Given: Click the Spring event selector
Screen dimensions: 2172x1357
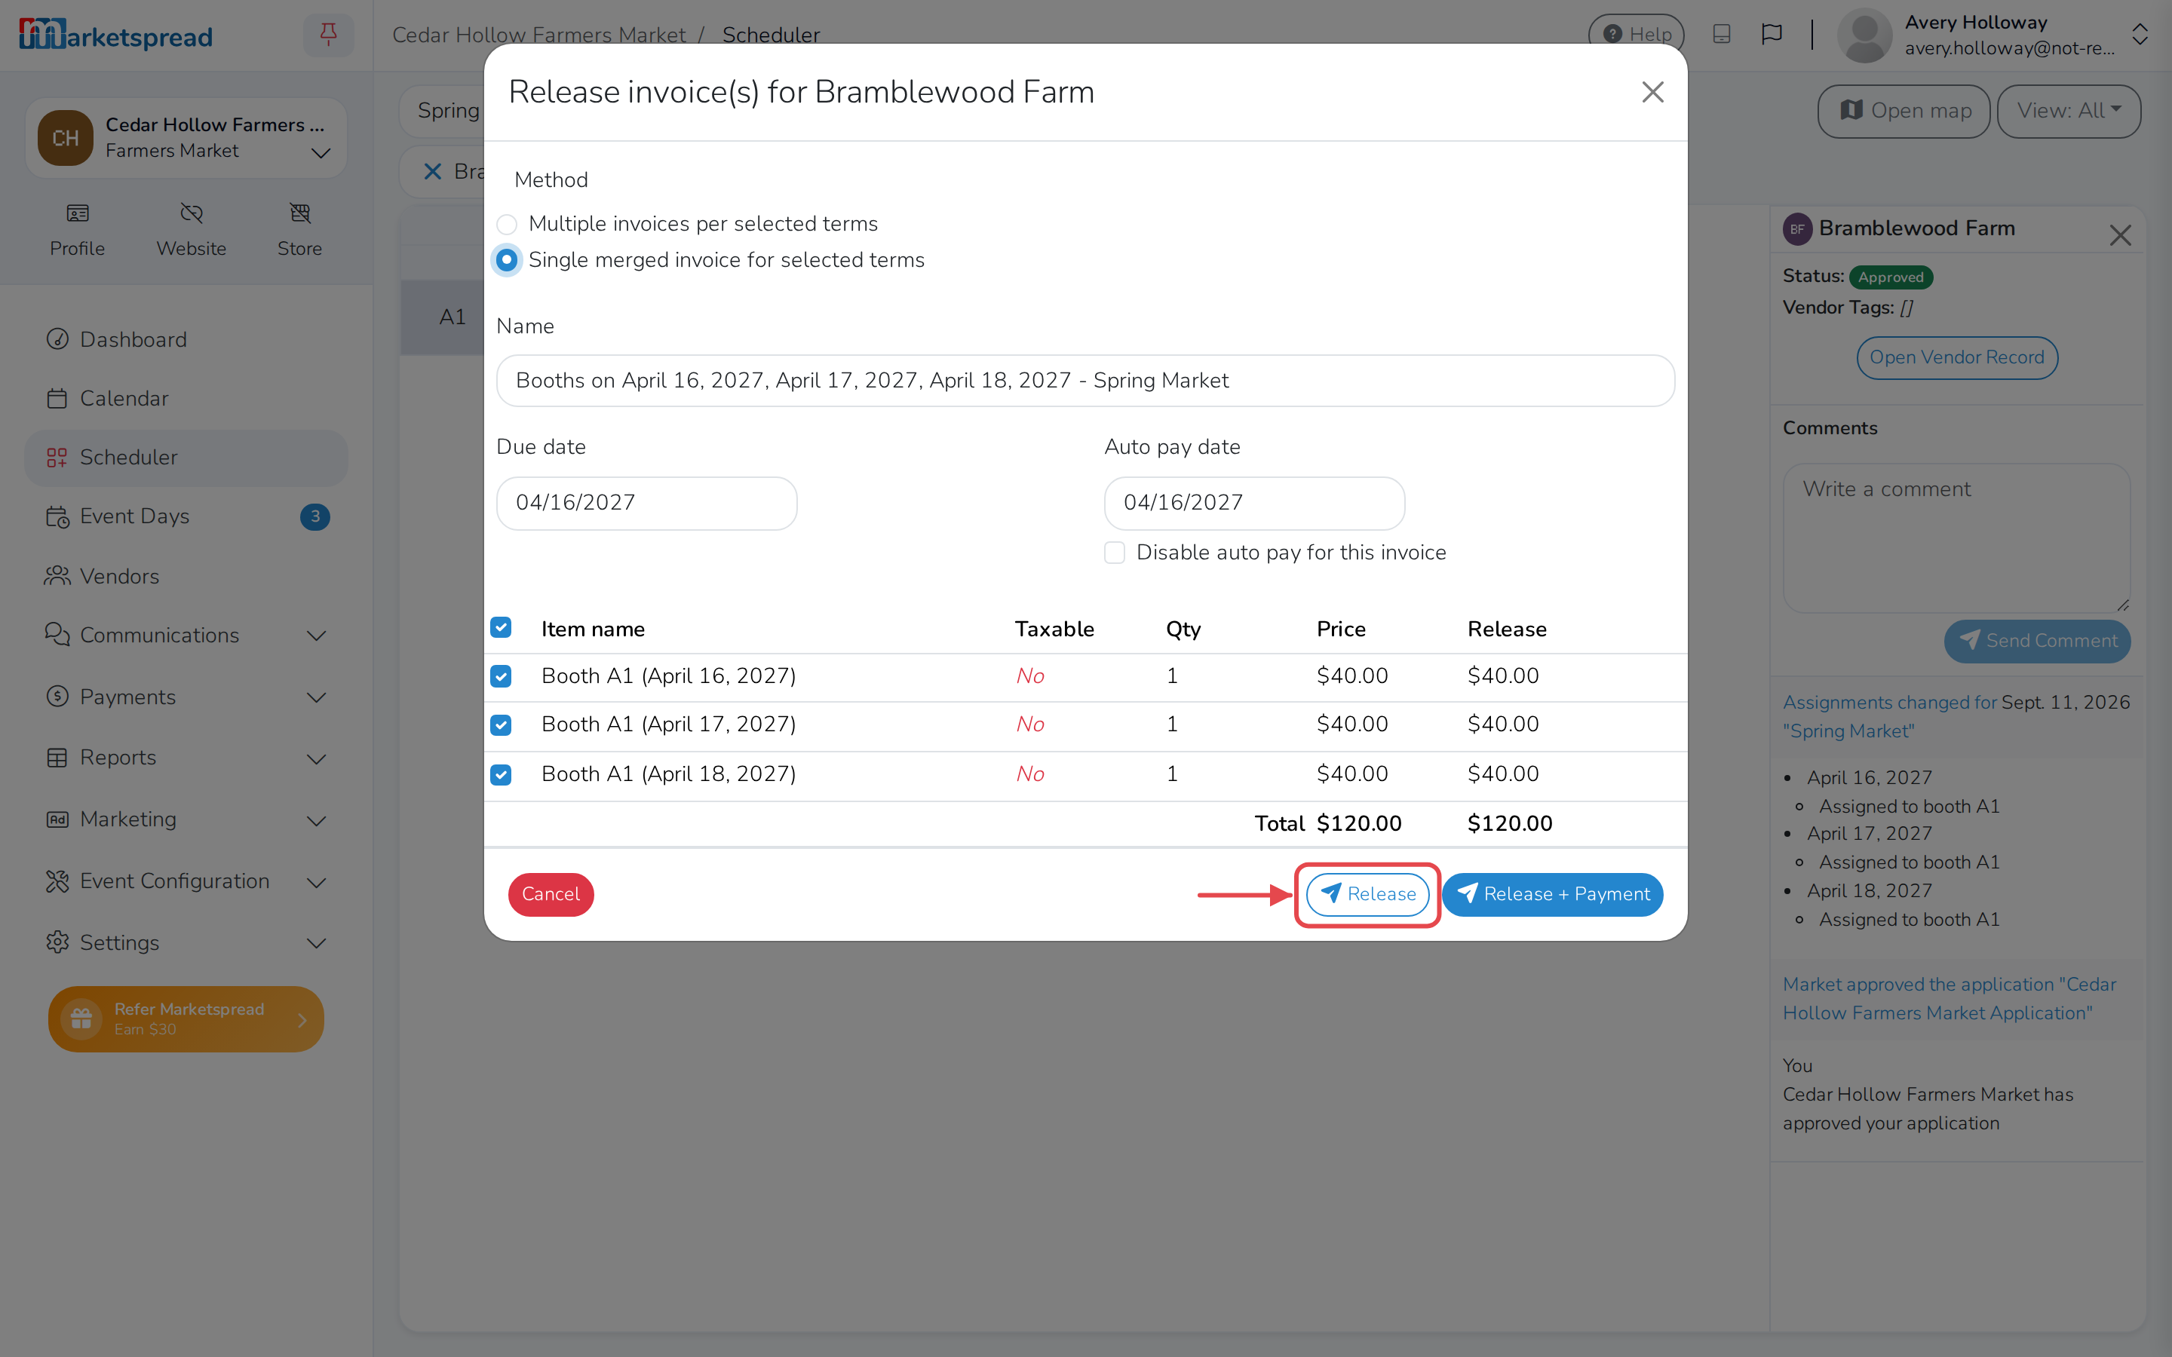Looking at the screenshot, I should pyautogui.click(x=443, y=112).
